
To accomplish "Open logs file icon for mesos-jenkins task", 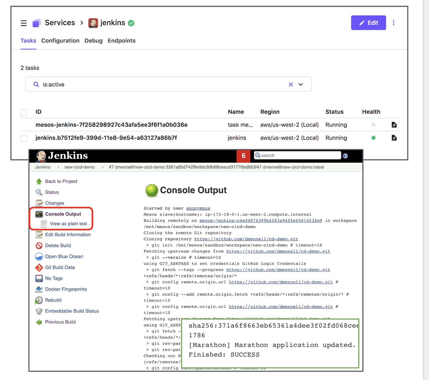I will coord(394,125).
